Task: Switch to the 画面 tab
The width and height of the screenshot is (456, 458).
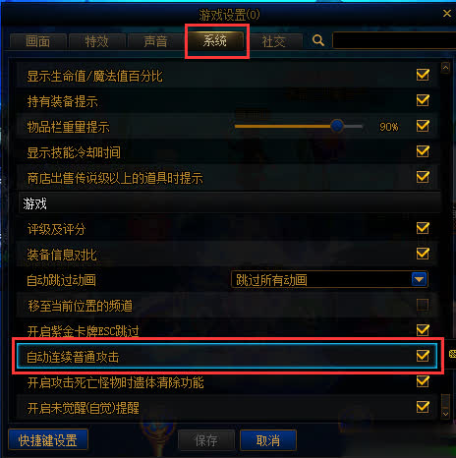Action: (x=38, y=41)
